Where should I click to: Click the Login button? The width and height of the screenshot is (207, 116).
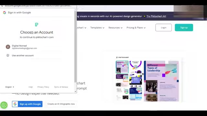point(163,27)
